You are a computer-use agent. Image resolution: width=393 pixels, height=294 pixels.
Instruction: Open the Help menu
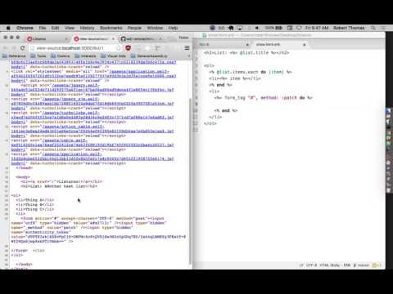click(173, 28)
